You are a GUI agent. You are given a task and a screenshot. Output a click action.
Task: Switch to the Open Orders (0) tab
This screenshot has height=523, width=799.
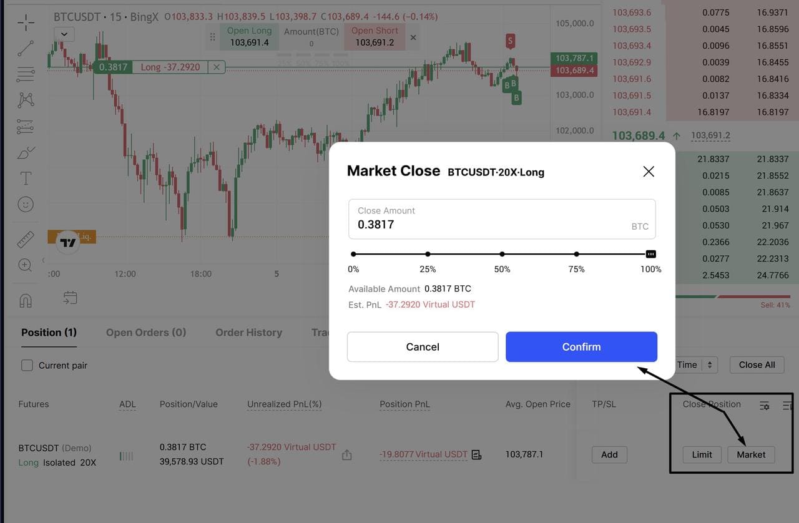pos(146,333)
